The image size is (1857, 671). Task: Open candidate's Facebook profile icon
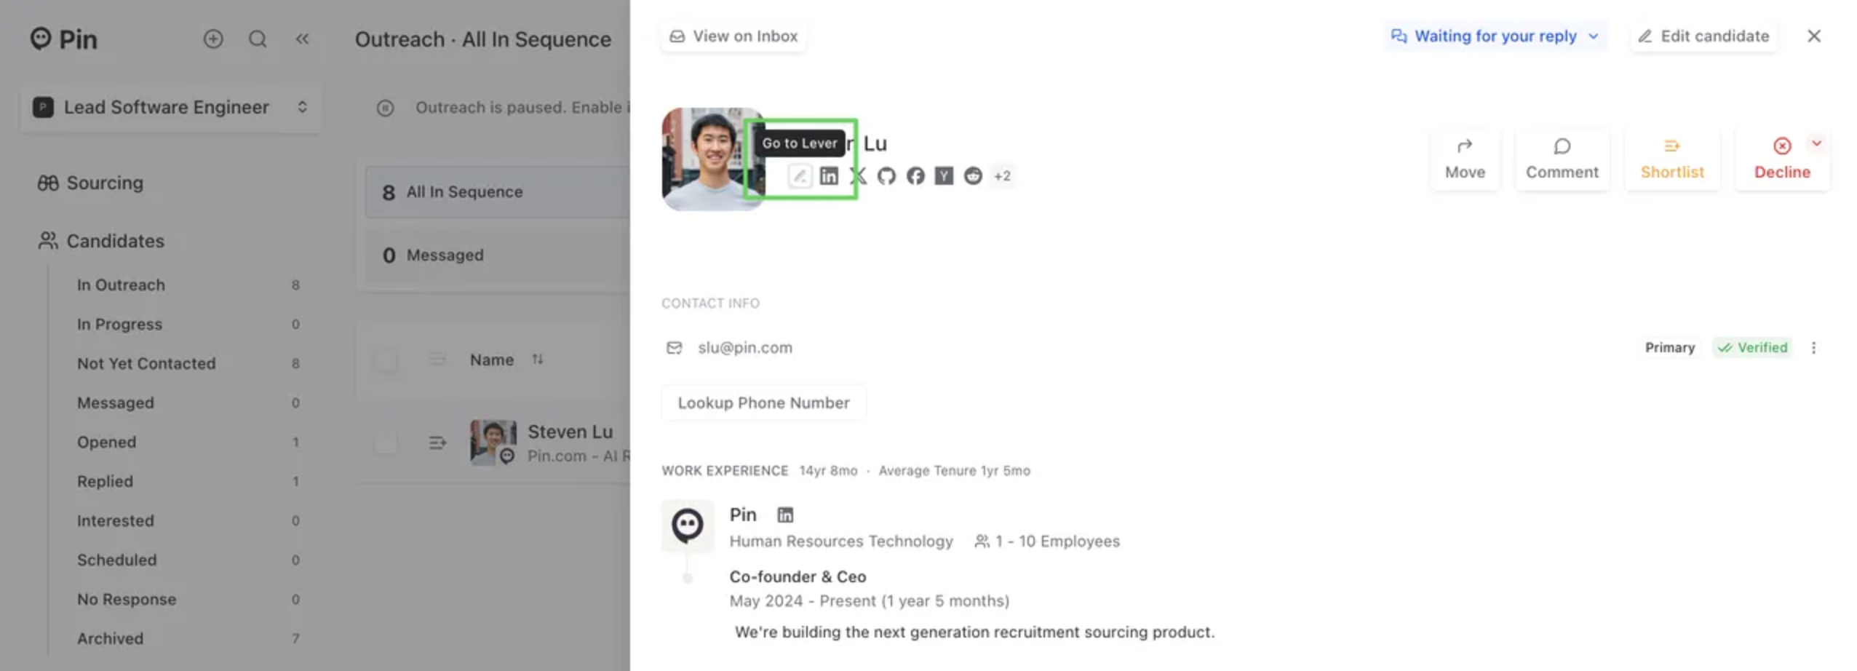click(915, 176)
